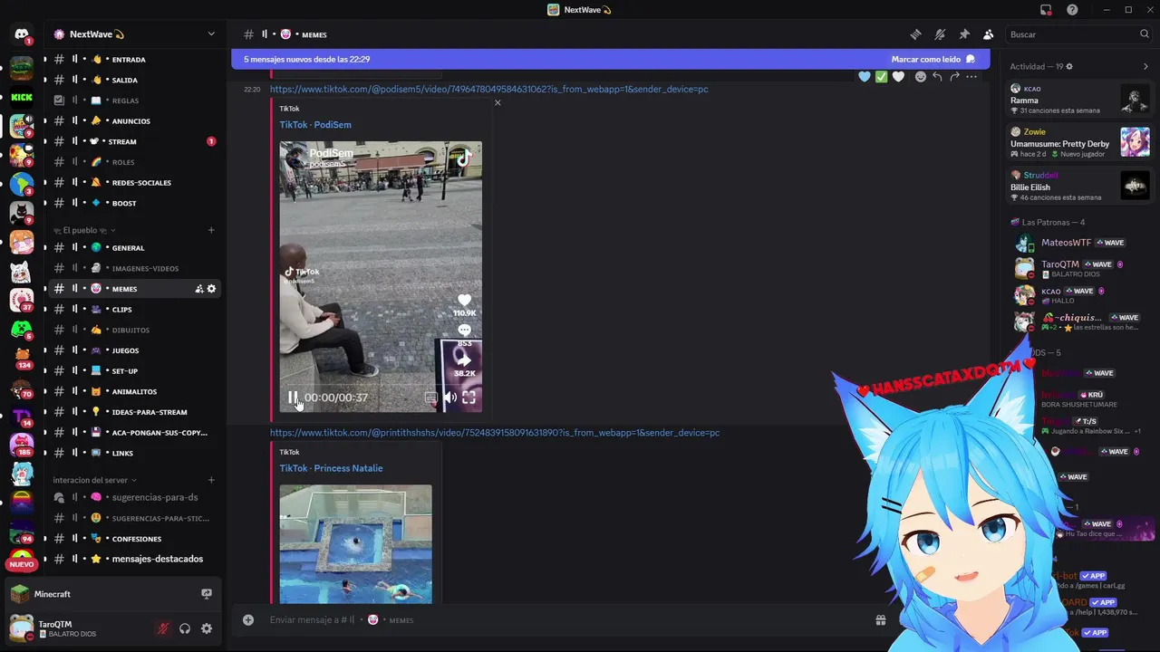
Task: Click the plus attach icon in message bar
Action: [248, 620]
